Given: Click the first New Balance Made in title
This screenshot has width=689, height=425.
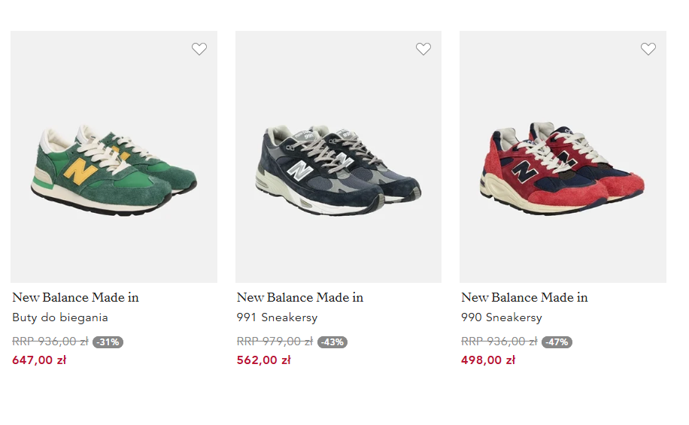Looking at the screenshot, I should point(75,297).
